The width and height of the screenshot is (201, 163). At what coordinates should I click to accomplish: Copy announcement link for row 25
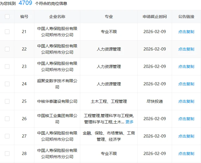[x=186, y=101]
